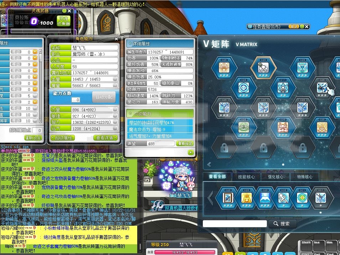Click the first locked V Matrix slot
The image size is (340, 255).
point(224,147)
